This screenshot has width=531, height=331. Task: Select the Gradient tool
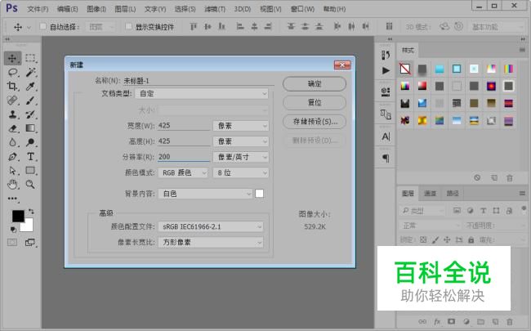click(30, 128)
